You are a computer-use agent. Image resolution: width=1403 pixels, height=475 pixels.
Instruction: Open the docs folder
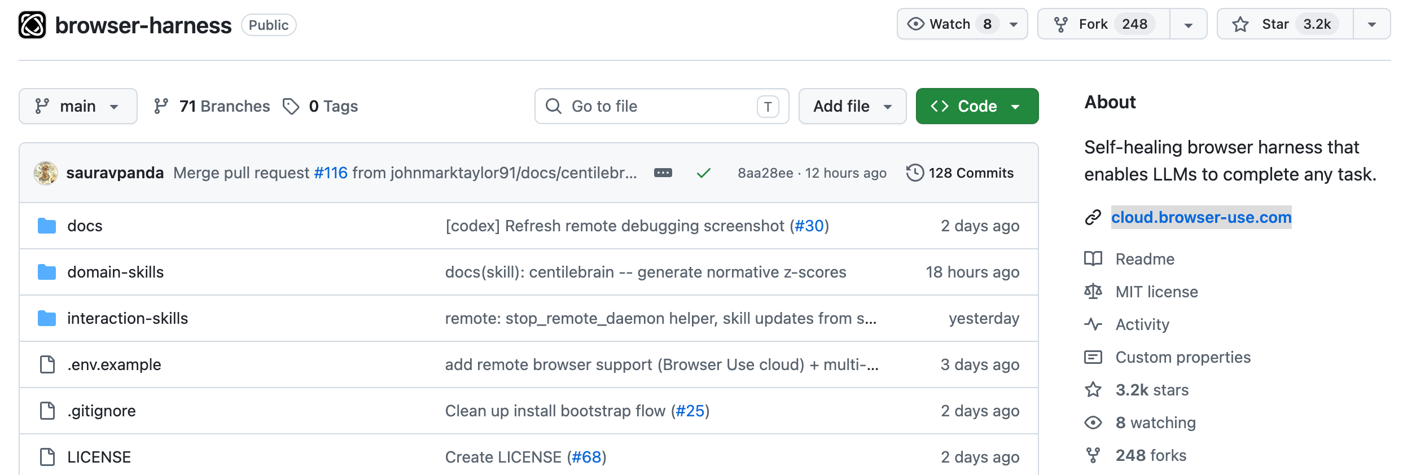pyautogui.click(x=85, y=226)
